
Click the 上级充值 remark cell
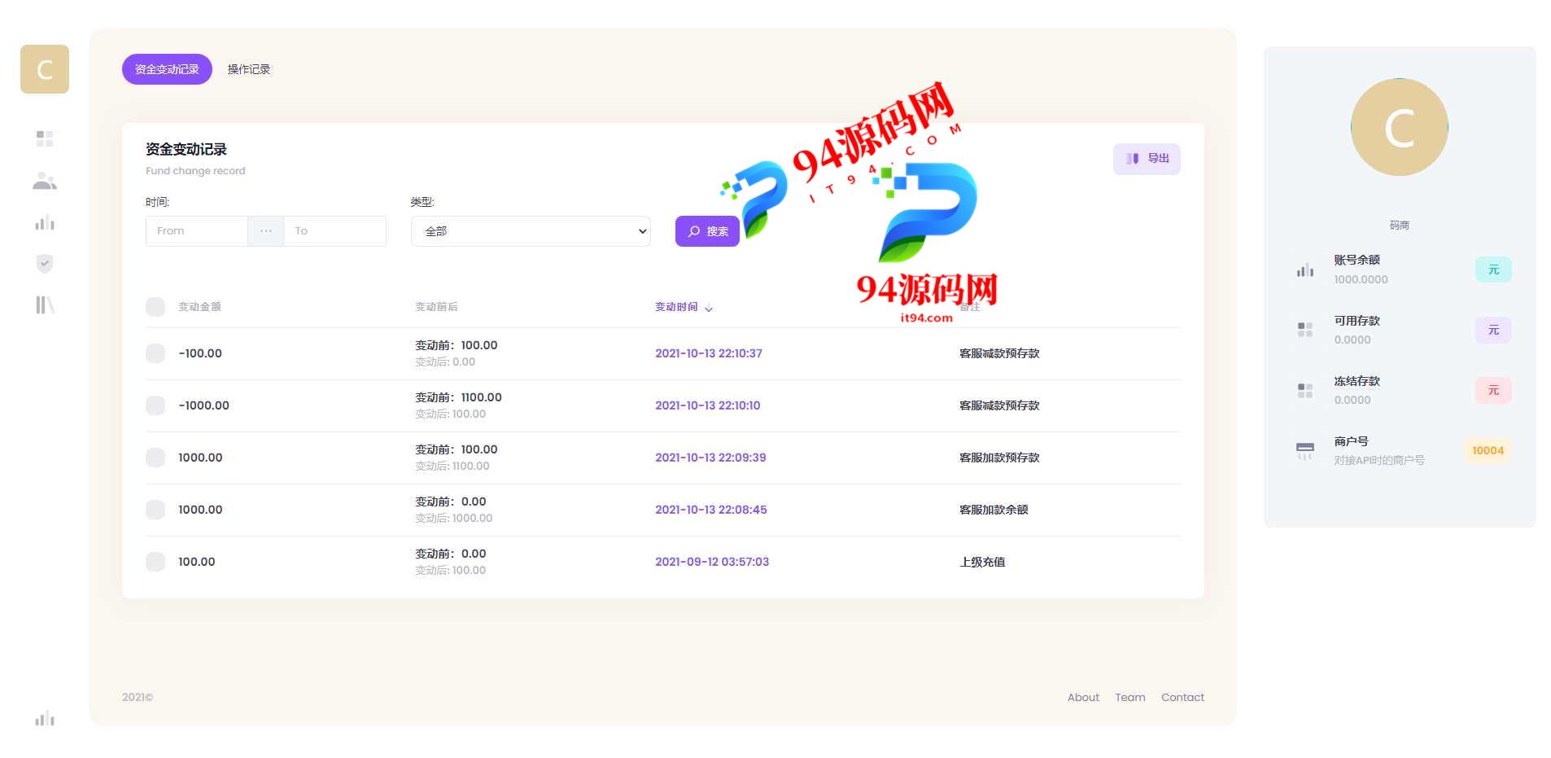pos(982,562)
